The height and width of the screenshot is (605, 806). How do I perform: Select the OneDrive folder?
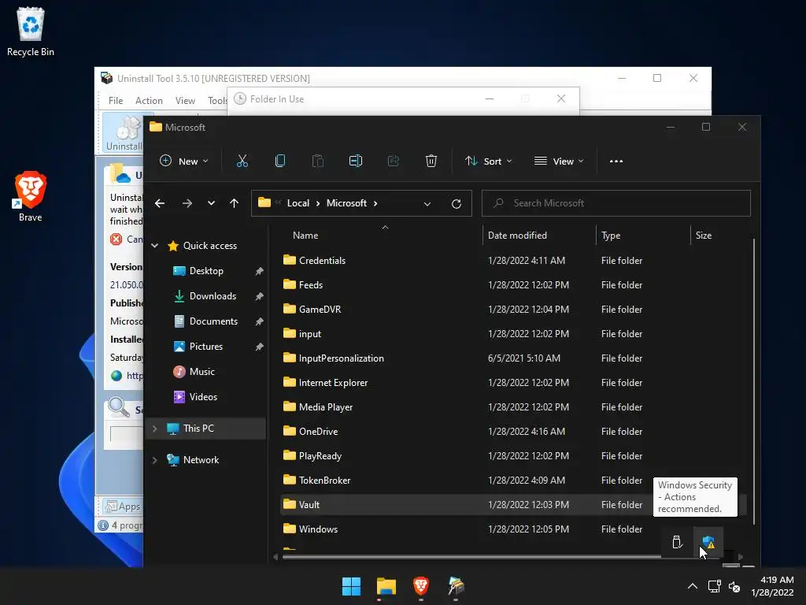pyautogui.click(x=318, y=432)
